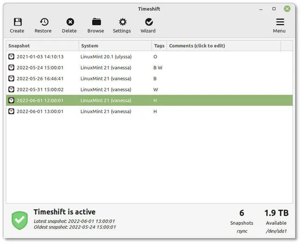
Task: Click the 'W' tag of 2022-05-31 snapshot
Action: tap(156, 90)
